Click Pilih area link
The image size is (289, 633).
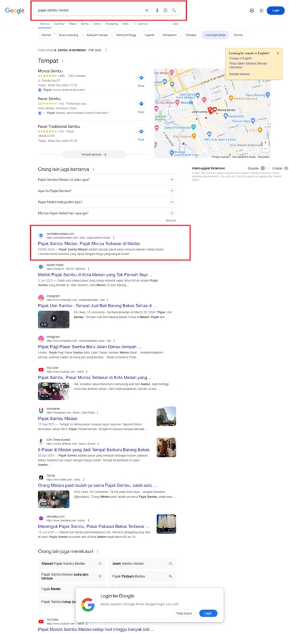click(94, 49)
